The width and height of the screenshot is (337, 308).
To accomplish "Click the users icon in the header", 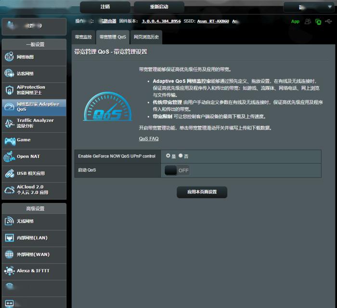I will pos(308,21).
